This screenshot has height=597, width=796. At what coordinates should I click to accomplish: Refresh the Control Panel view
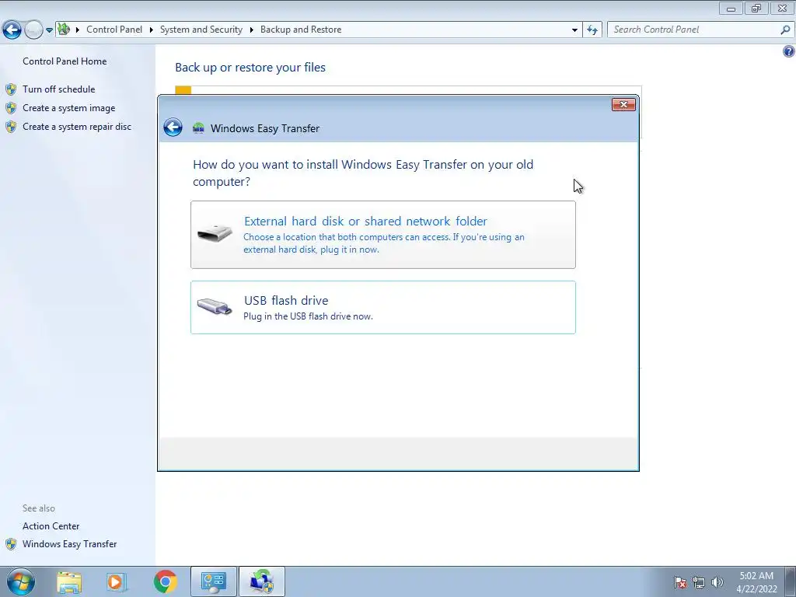click(x=592, y=30)
